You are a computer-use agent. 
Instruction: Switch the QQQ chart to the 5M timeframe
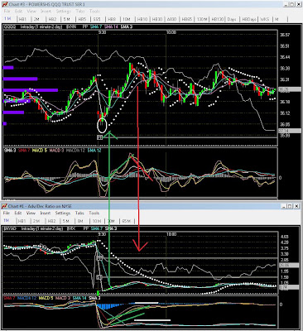tap(66, 19)
